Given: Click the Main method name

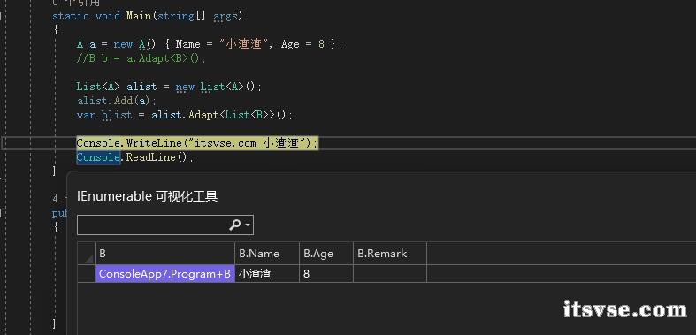Looking at the screenshot, I should 138,16.
